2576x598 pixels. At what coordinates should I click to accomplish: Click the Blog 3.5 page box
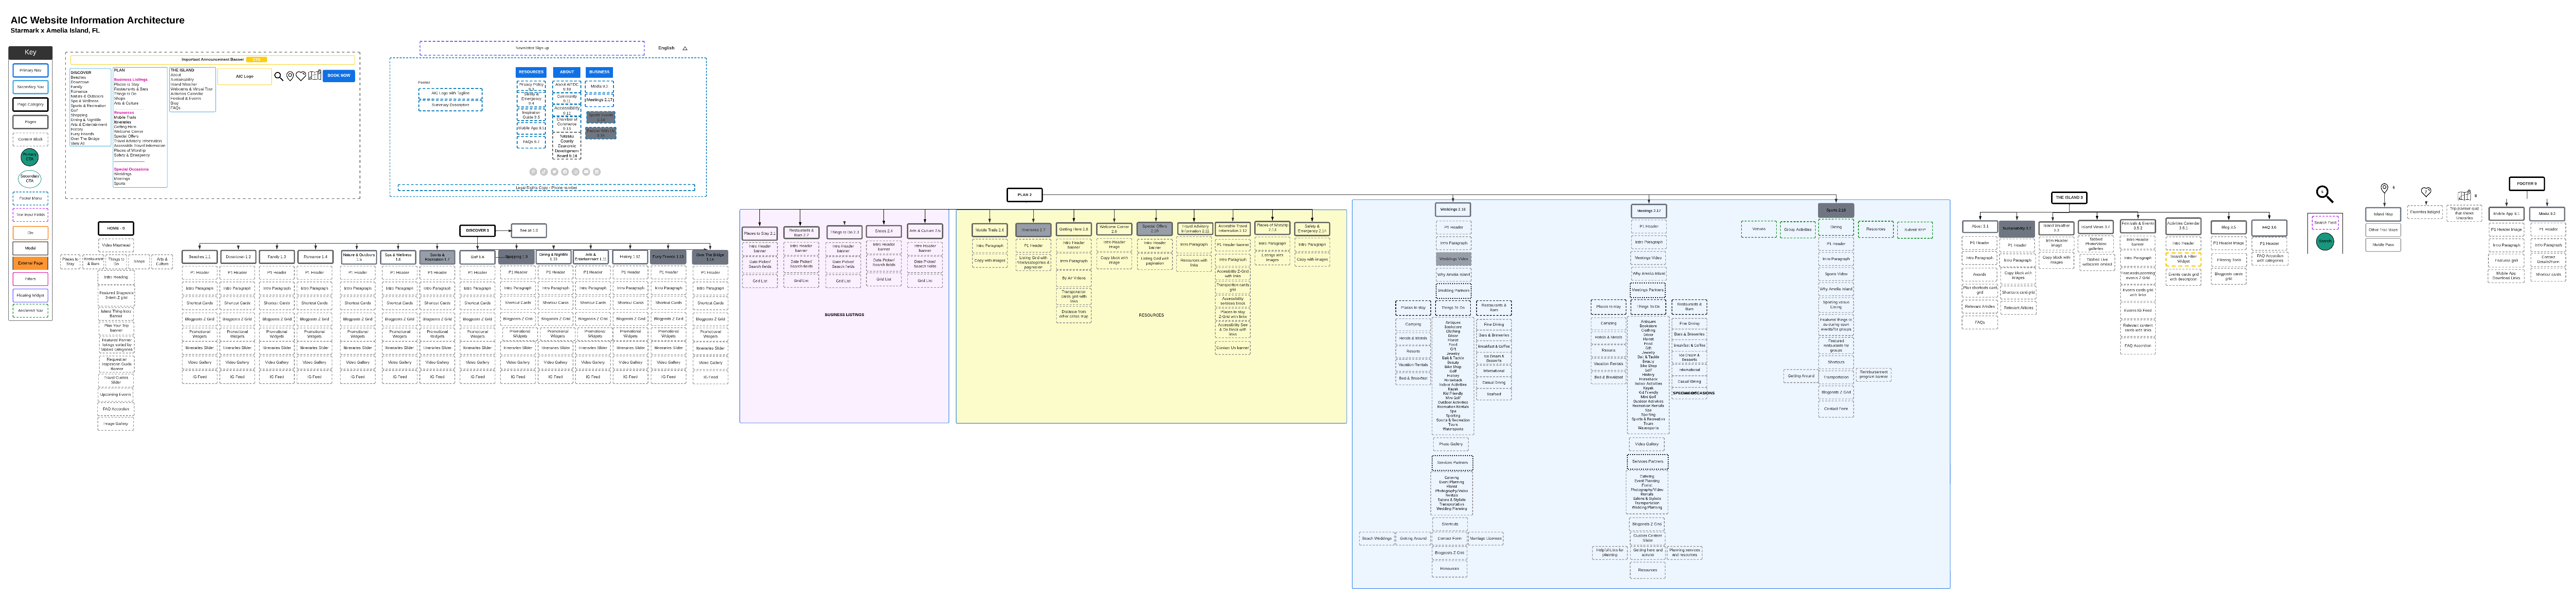2228,227
